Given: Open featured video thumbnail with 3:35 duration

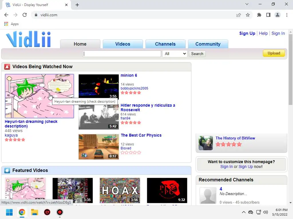Looking at the screenshot, I should [x=72, y=190].
